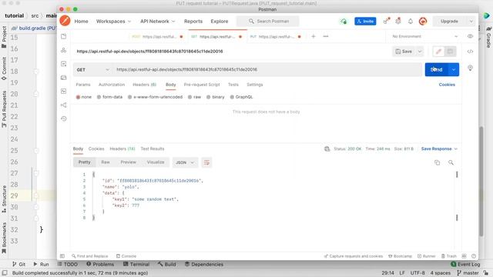Open the request info lightbulb icon
This screenshot has height=277, width=493.
[x=470, y=68]
